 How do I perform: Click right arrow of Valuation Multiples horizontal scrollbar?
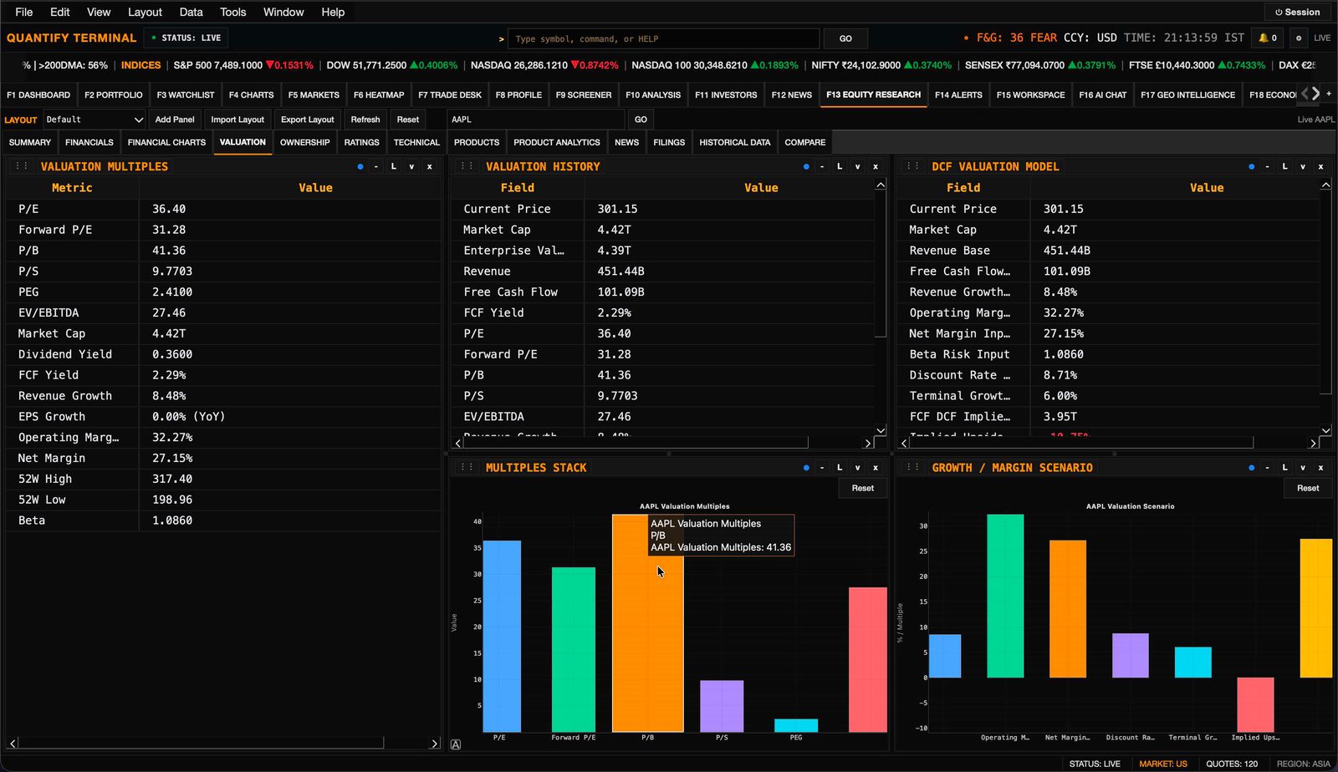[434, 744]
